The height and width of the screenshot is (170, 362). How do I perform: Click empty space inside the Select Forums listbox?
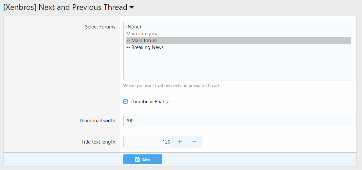coord(238,65)
